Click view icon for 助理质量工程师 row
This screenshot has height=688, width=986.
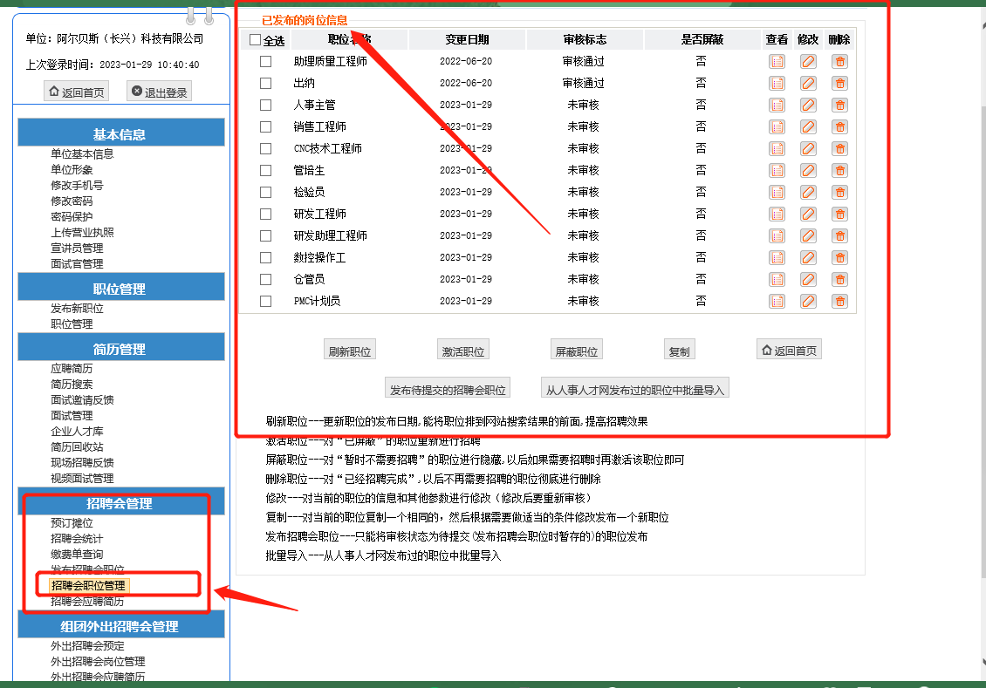coord(777,61)
